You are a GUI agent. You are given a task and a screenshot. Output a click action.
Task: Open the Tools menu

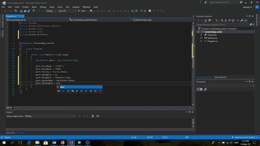click(60, 7)
